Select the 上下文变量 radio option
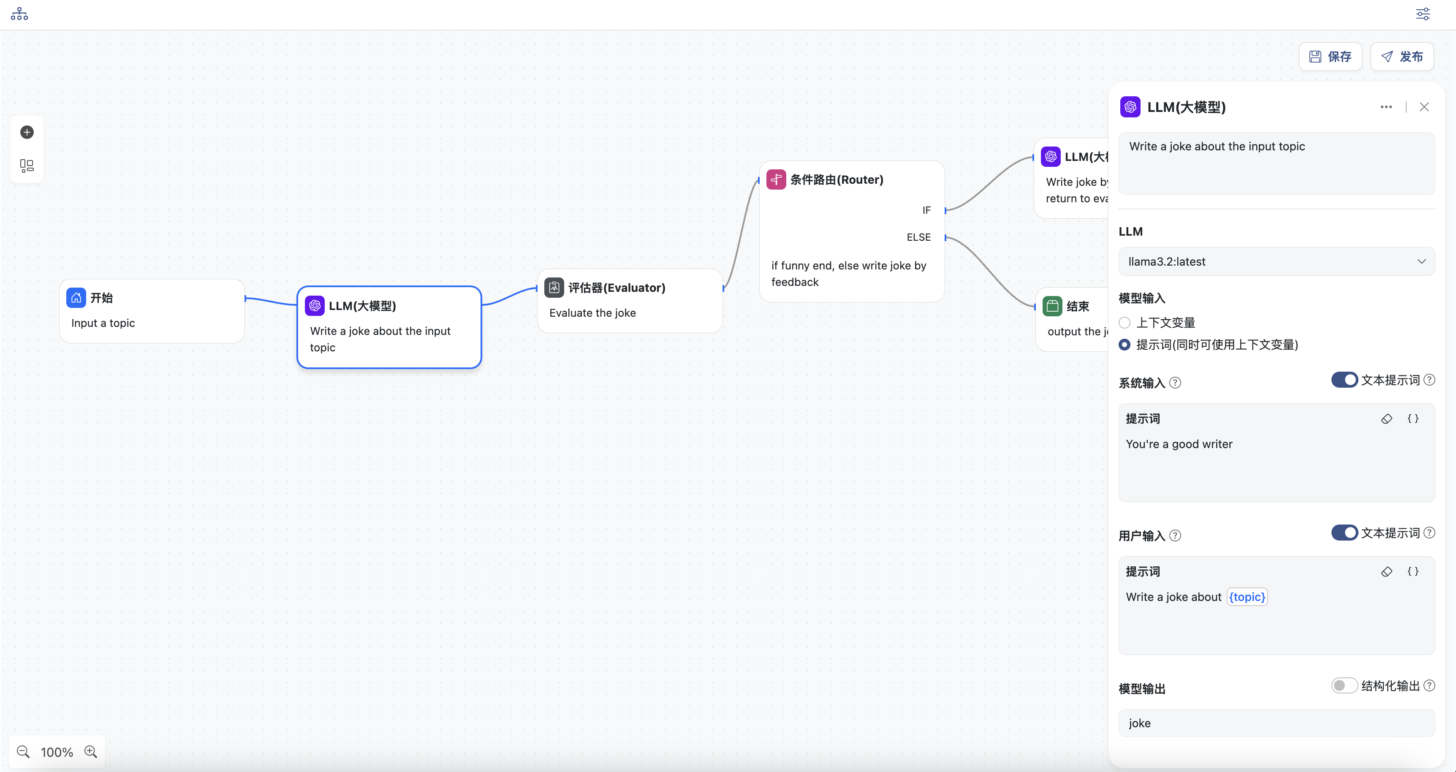The image size is (1456, 772). (1125, 323)
